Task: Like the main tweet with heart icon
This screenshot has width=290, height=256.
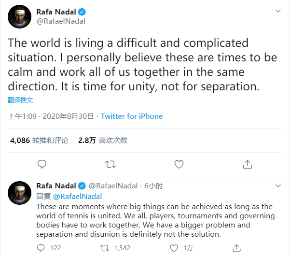Action: tap(179, 164)
